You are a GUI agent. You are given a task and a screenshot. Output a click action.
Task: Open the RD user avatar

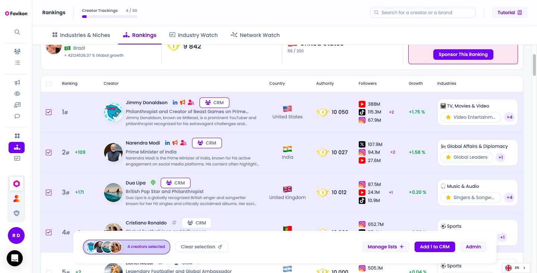click(x=16, y=236)
